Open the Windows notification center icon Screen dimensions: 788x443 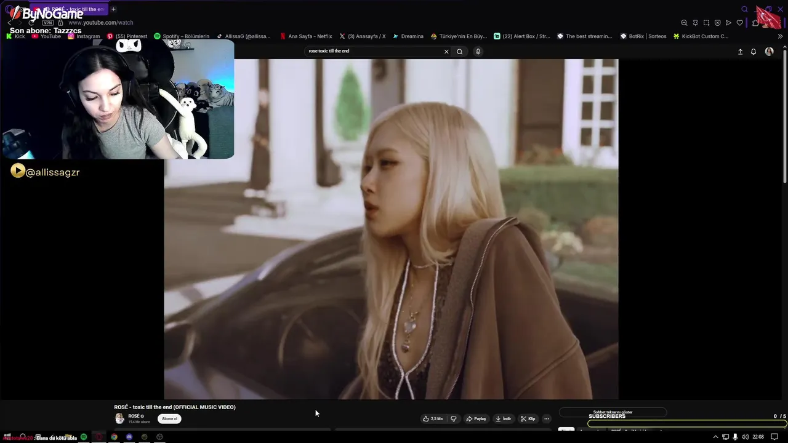click(x=774, y=437)
